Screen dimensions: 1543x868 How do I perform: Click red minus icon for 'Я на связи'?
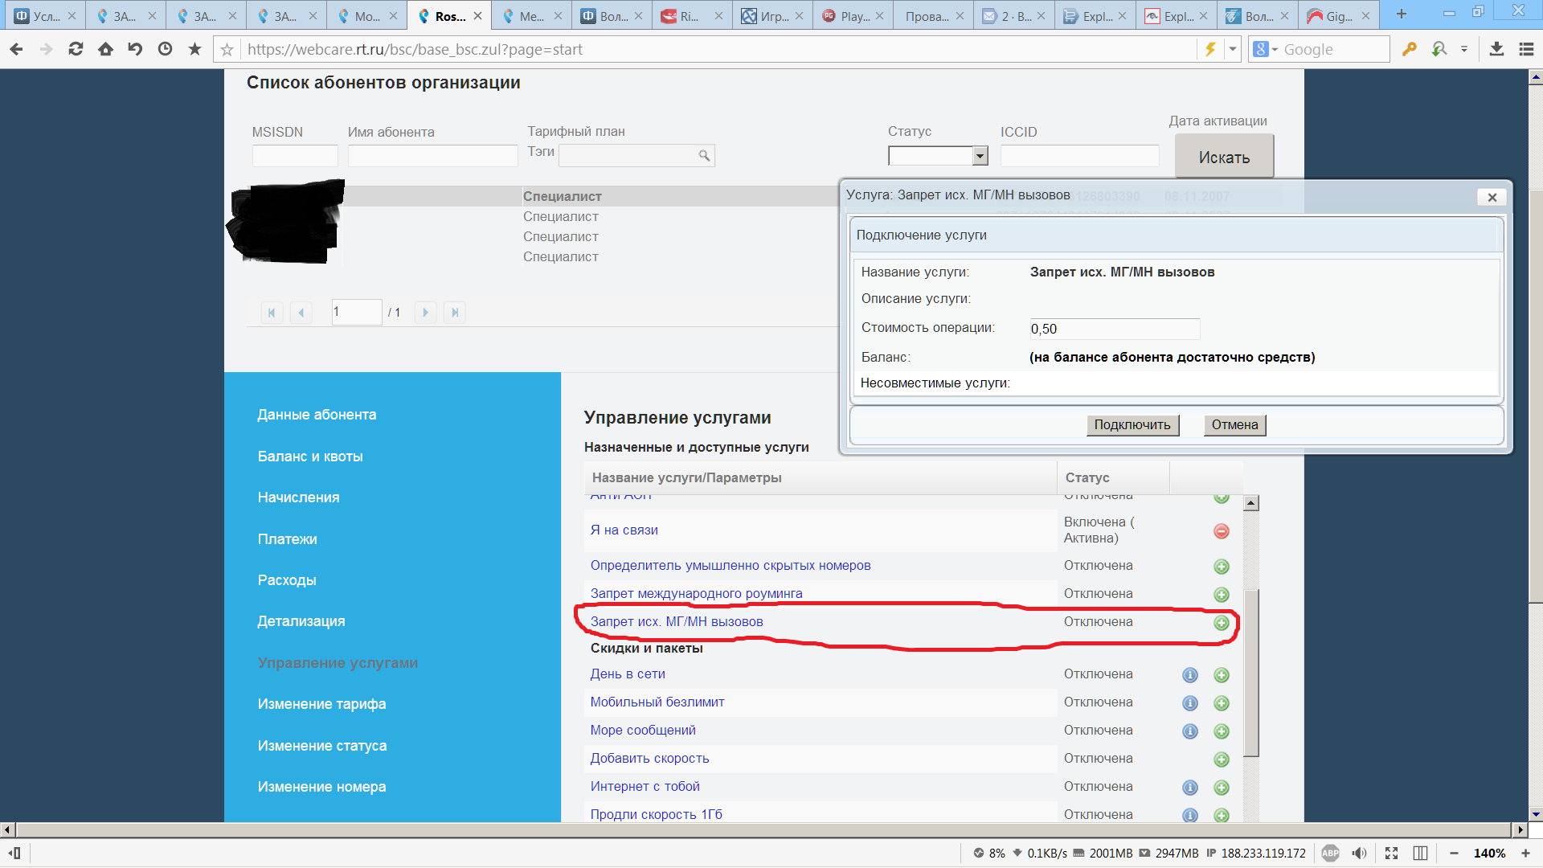(1221, 531)
